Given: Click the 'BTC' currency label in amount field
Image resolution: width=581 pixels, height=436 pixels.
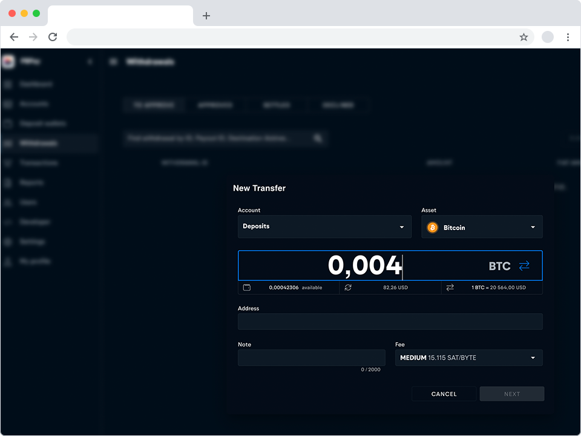Looking at the screenshot, I should point(499,266).
